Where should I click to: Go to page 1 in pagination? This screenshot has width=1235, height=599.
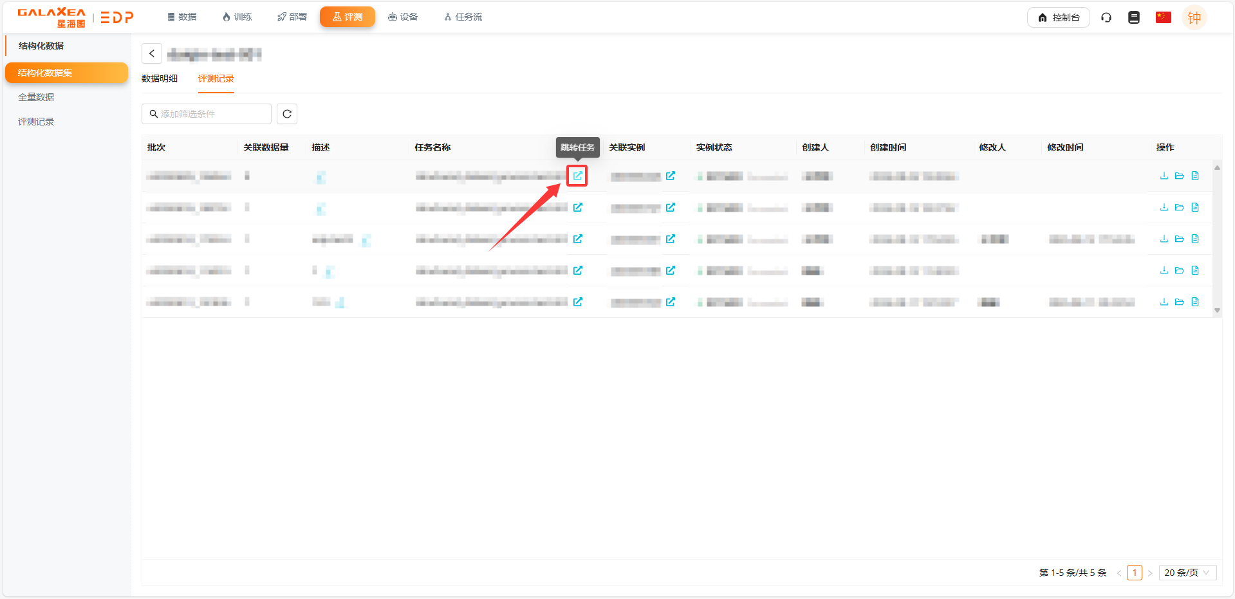[1134, 573]
